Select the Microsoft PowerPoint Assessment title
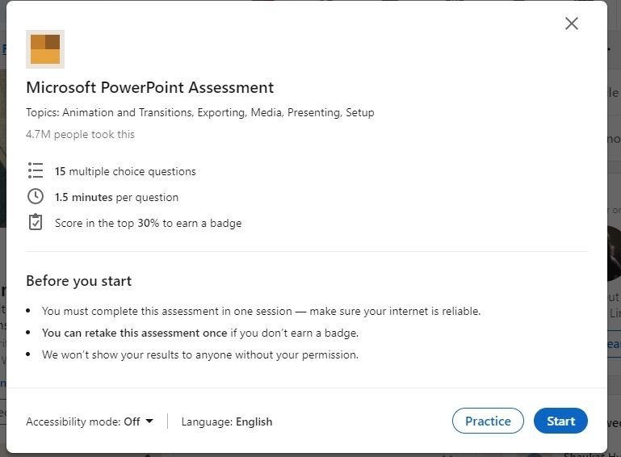This screenshot has width=621, height=457. point(149,87)
